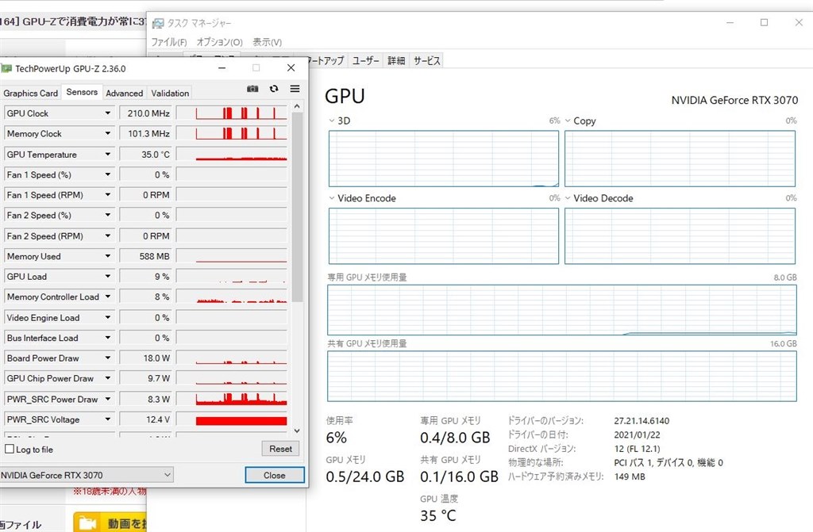Change the Video Encode graph selector

point(332,198)
